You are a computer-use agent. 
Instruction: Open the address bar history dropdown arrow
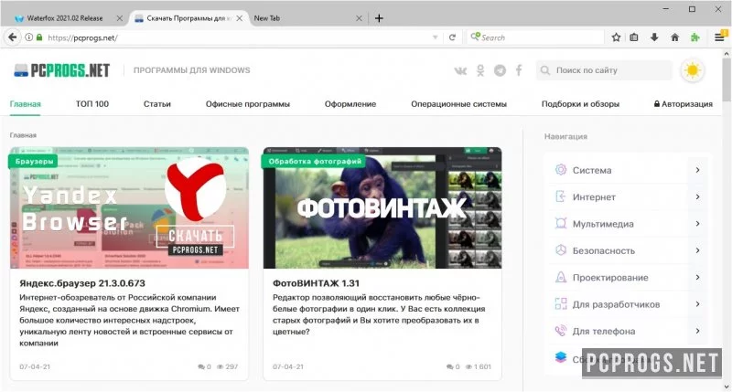coord(436,37)
